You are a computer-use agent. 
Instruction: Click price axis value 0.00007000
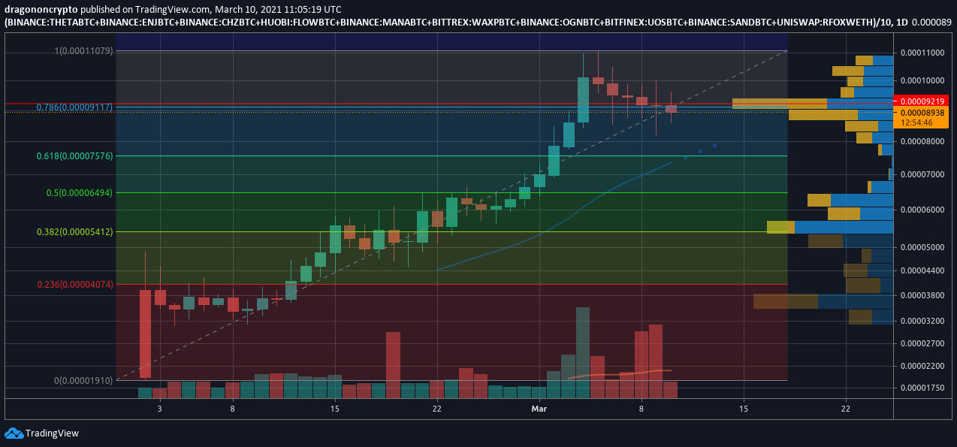tap(922, 174)
